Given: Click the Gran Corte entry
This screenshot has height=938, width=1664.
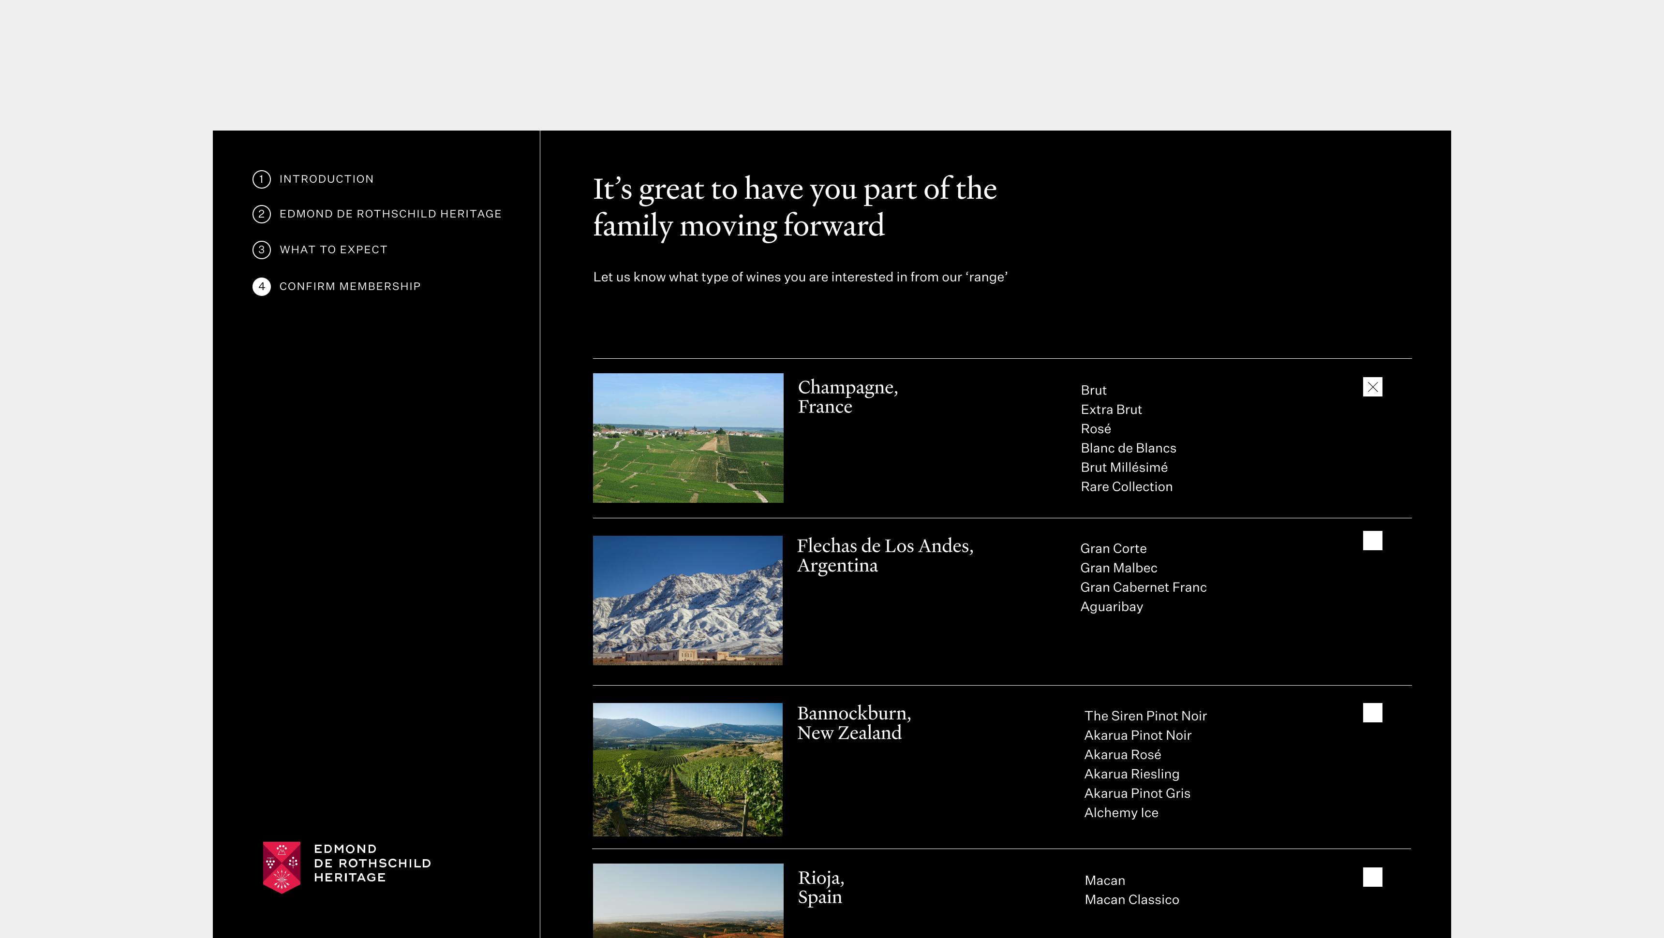Looking at the screenshot, I should 1113,548.
